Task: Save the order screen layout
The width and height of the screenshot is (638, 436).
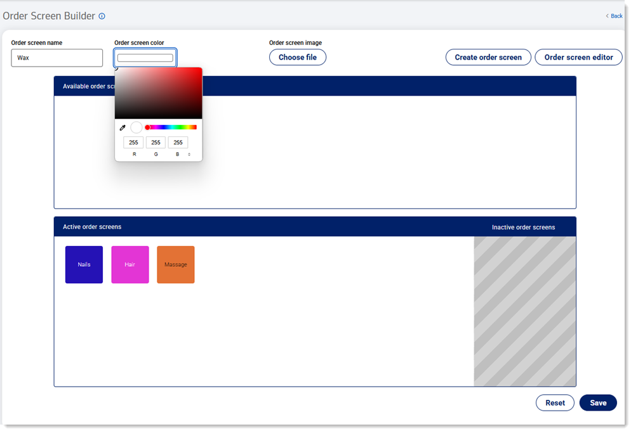Action: coord(598,402)
